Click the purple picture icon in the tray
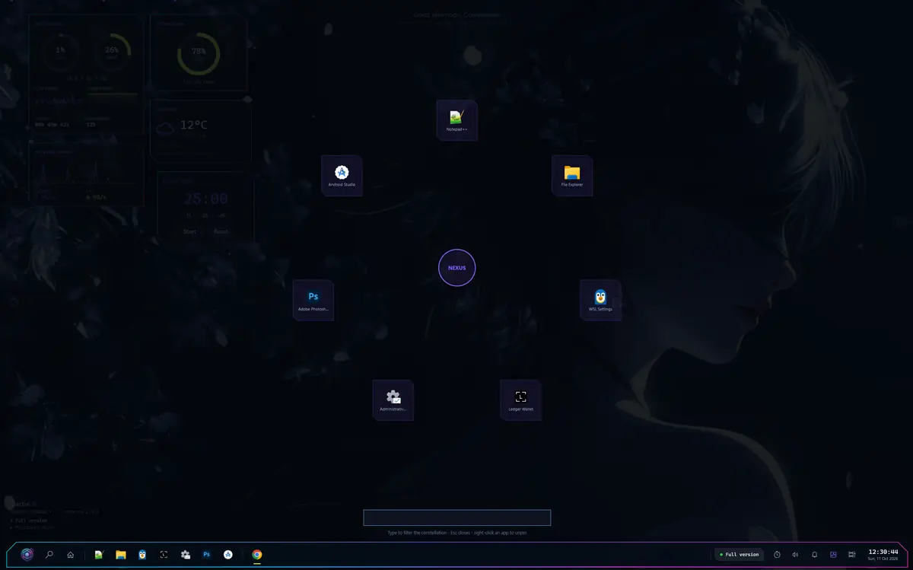Screen dimensions: 913x570 pos(833,555)
